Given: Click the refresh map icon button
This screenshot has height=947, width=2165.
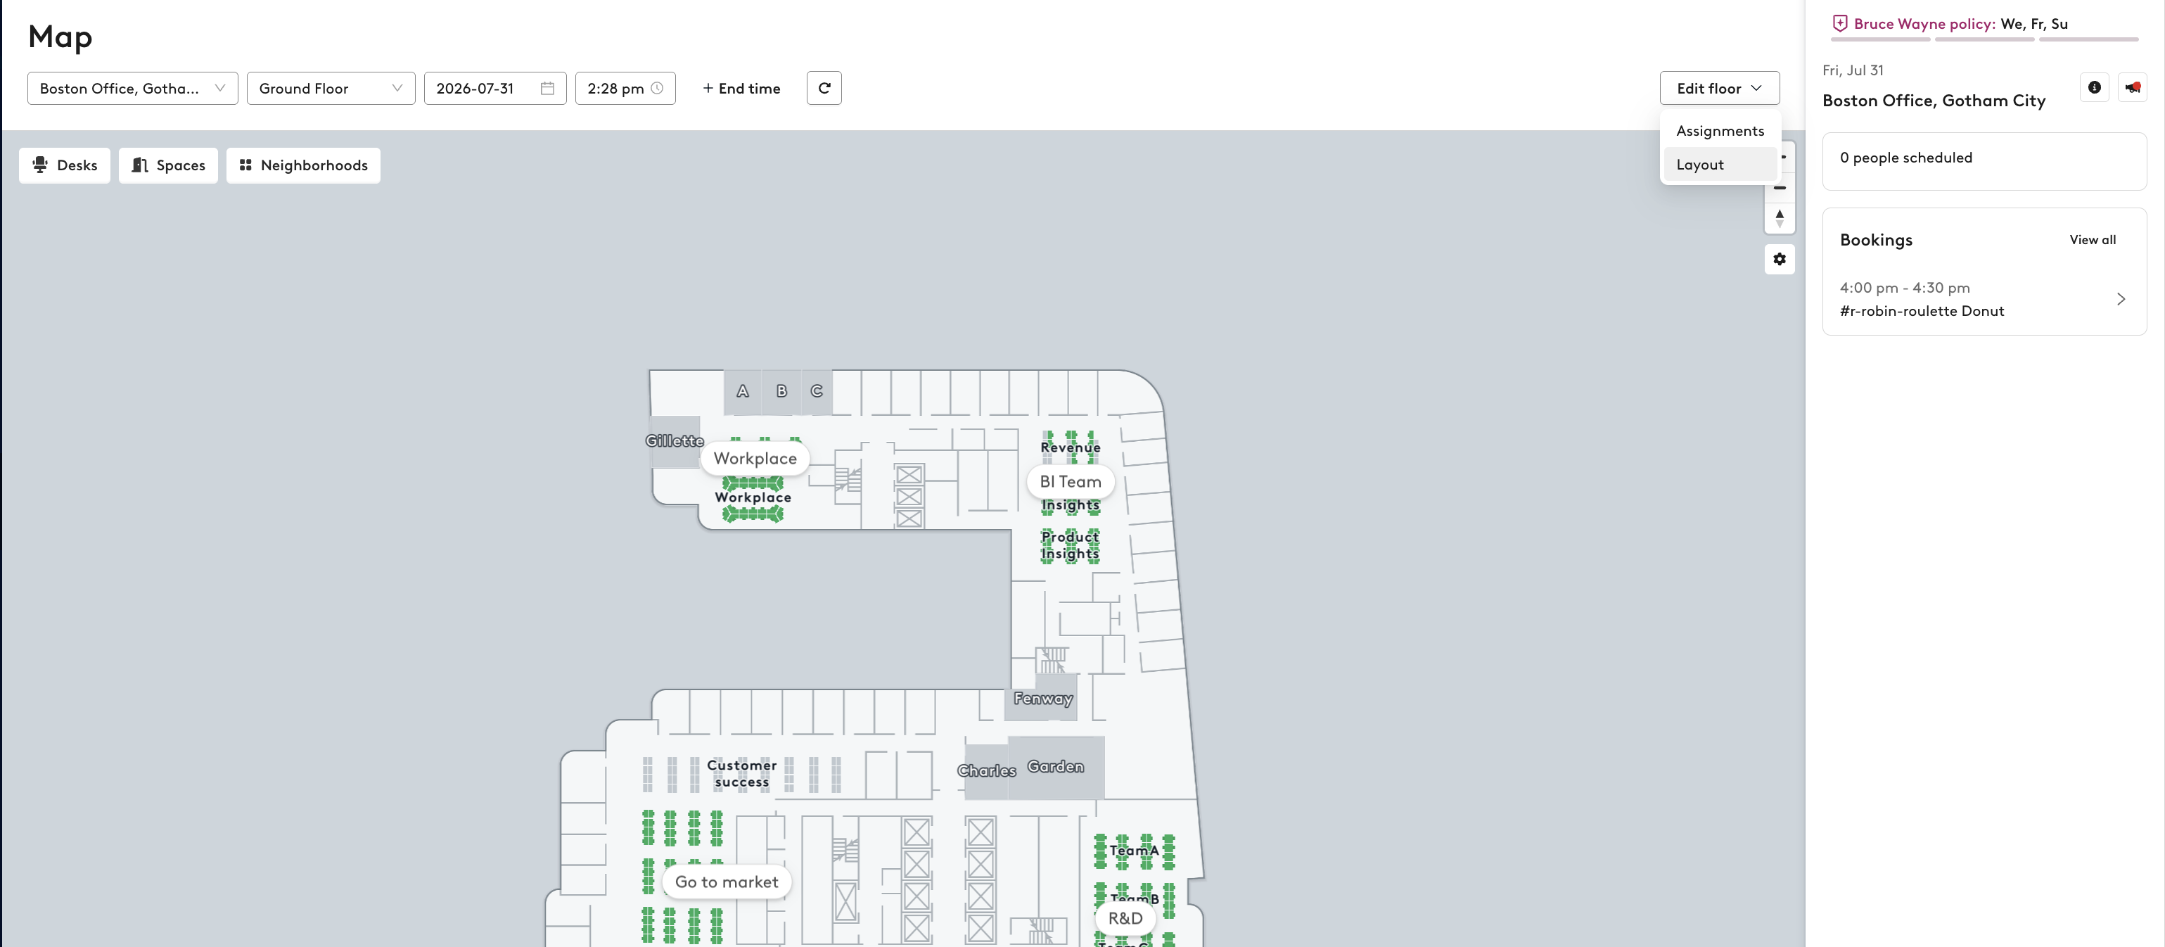Looking at the screenshot, I should 824,89.
